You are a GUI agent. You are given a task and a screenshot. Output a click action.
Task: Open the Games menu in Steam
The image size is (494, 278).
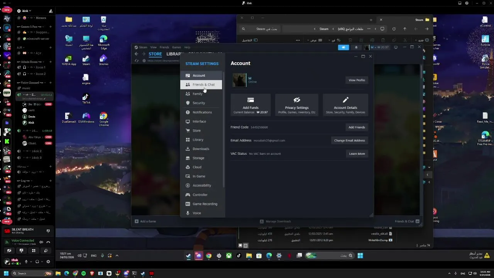click(177, 47)
